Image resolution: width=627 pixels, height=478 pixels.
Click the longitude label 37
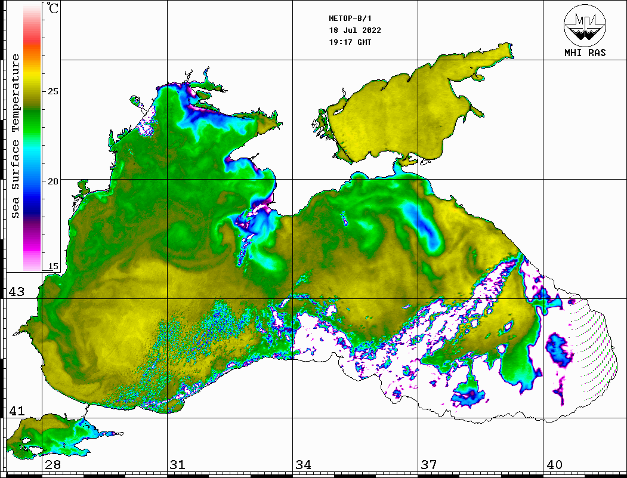click(x=429, y=465)
